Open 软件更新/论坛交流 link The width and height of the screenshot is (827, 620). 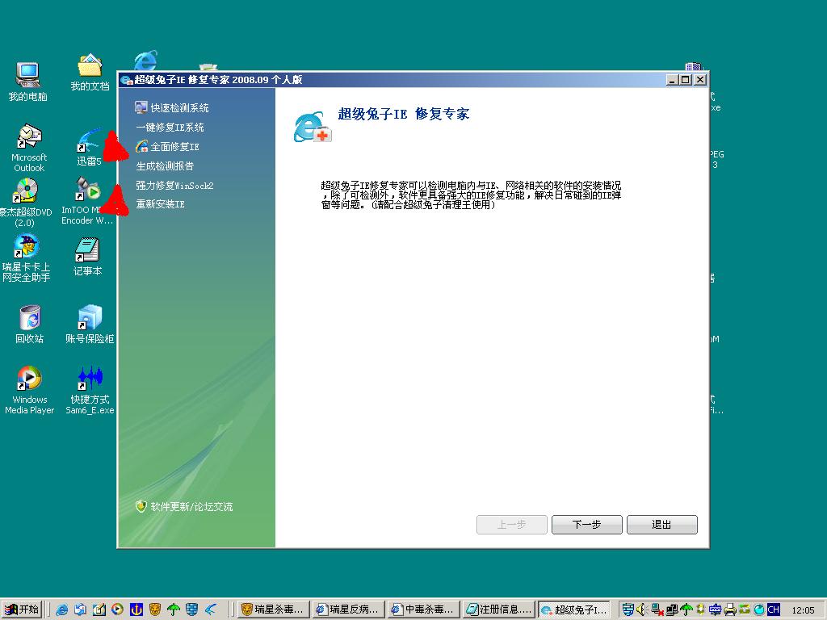click(191, 507)
